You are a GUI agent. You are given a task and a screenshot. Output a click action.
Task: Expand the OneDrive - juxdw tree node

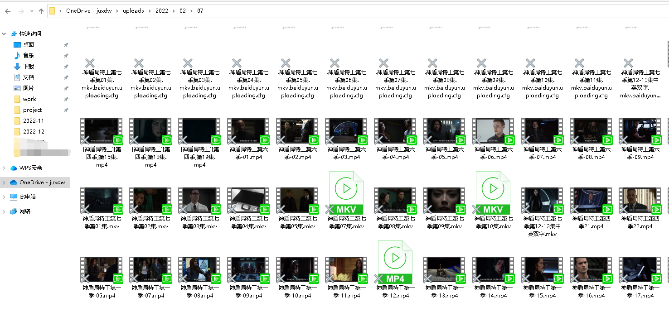(x=4, y=182)
